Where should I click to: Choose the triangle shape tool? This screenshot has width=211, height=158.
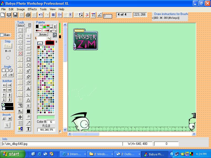[x=28, y=100]
